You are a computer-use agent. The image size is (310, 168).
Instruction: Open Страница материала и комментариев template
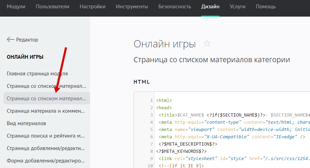pyautogui.click(x=46, y=111)
